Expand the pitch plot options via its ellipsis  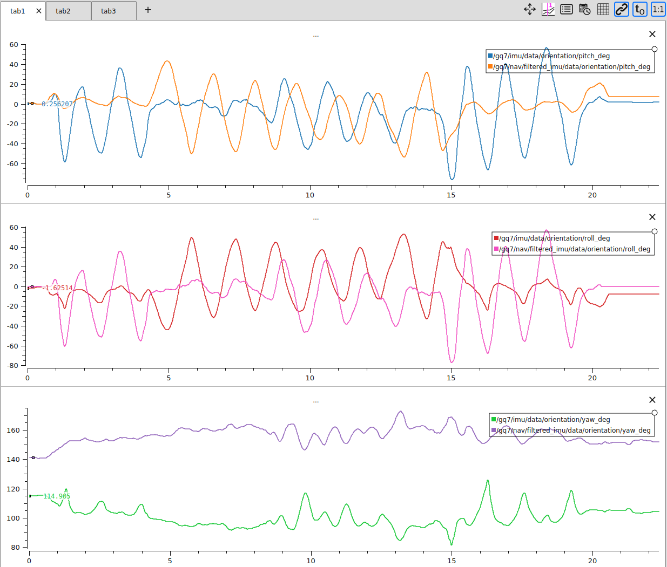click(315, 35)
